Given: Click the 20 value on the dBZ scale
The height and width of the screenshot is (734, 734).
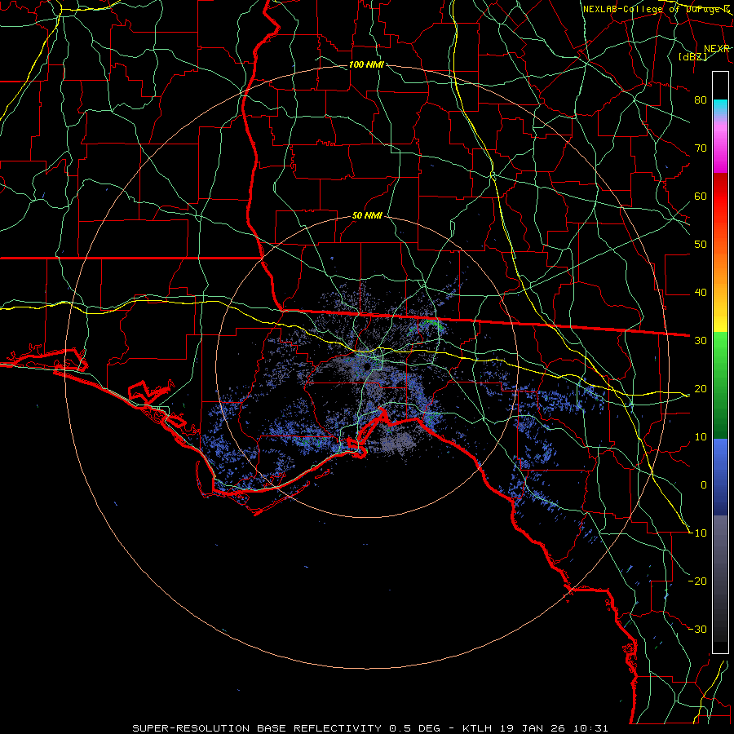Looking at the screenshot, I should (x=701, y=388).
